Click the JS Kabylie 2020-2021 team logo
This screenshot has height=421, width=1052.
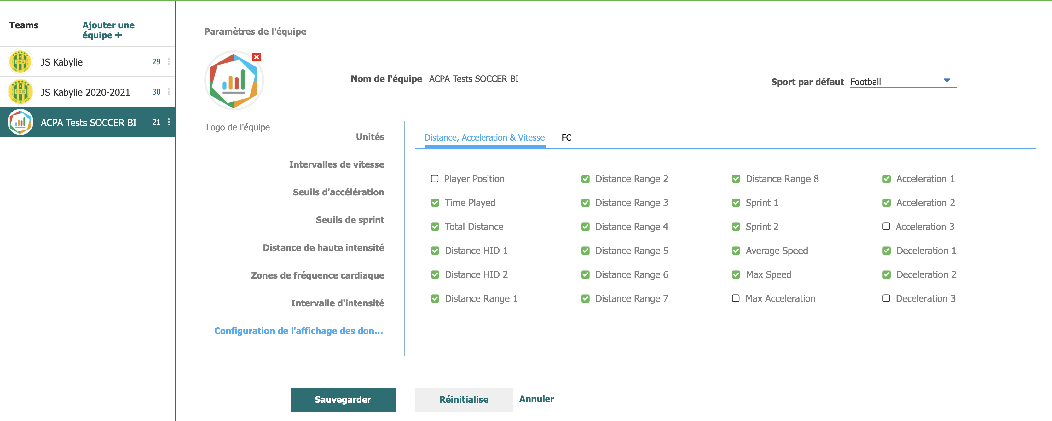(20, 92)
